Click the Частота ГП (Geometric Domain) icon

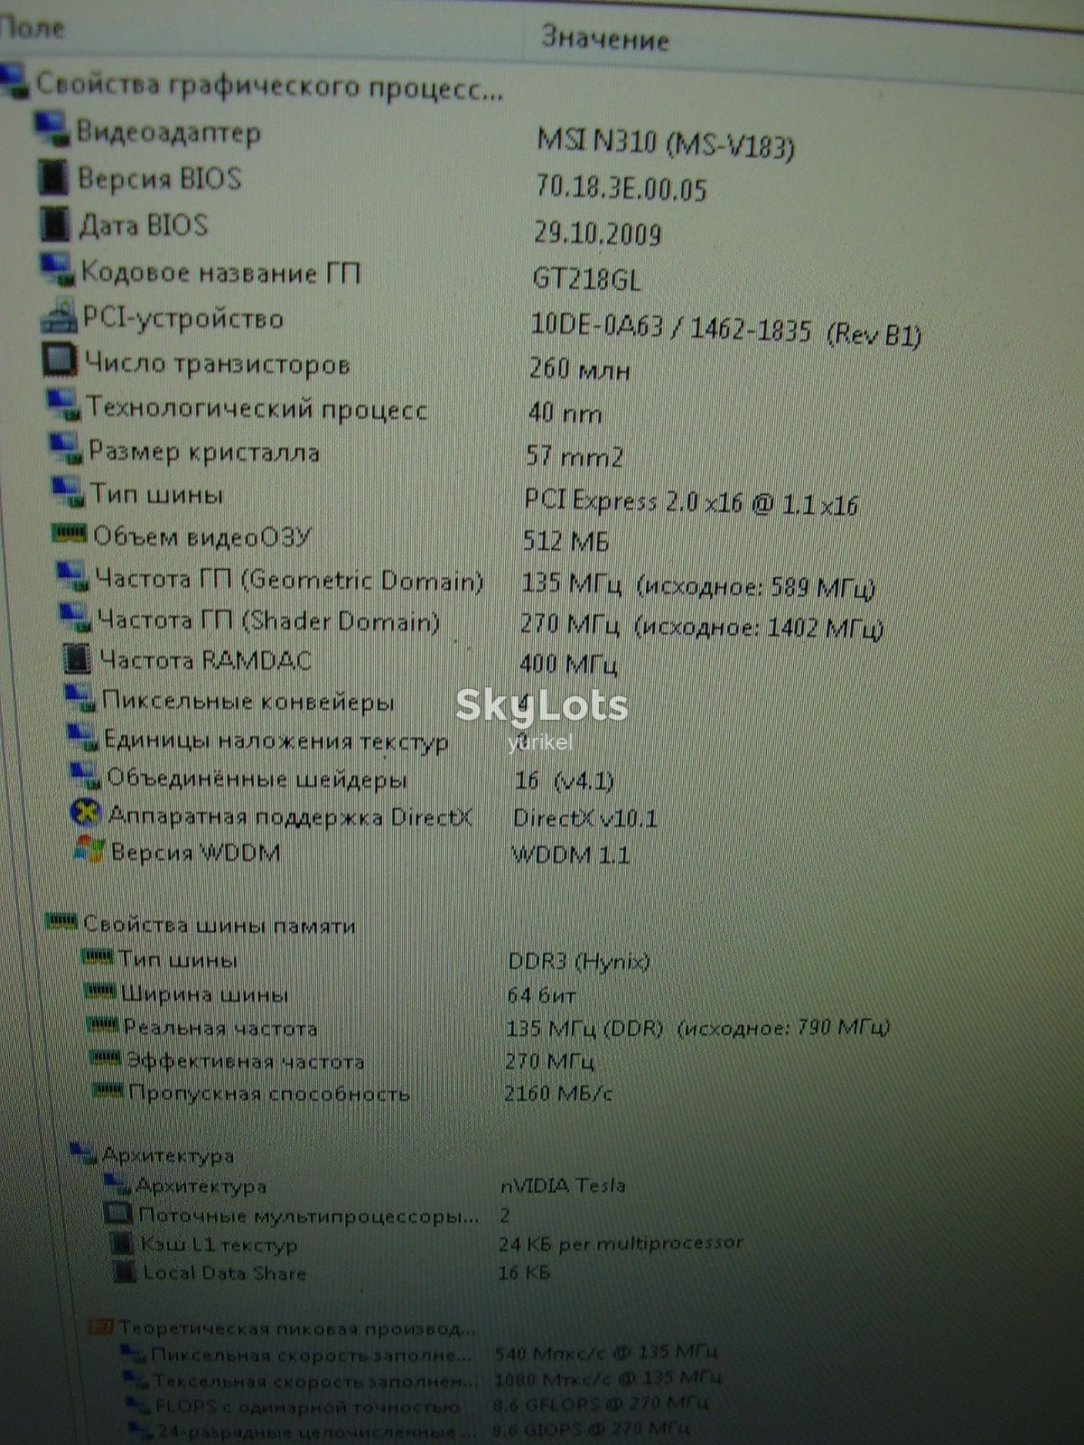point(73,577)
